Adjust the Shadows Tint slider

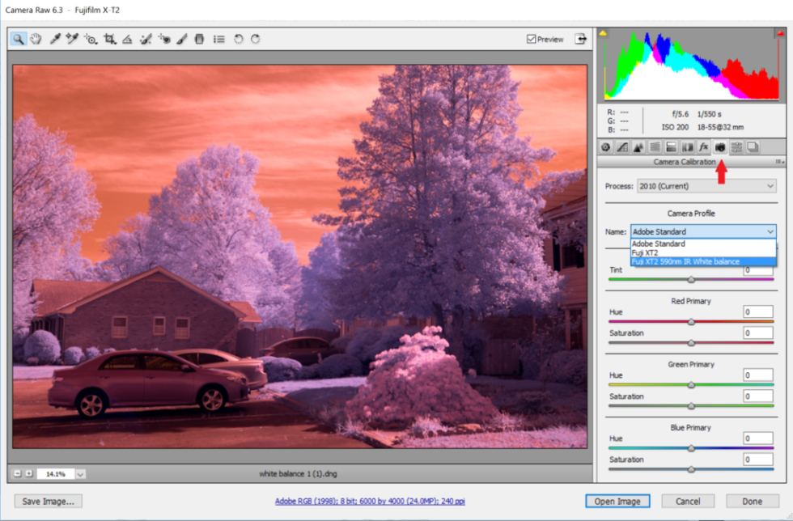691,279
